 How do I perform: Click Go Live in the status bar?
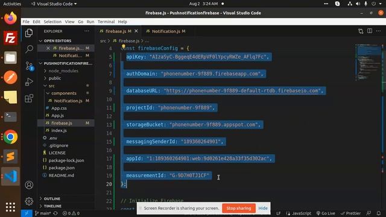click(x=326, y=213)
